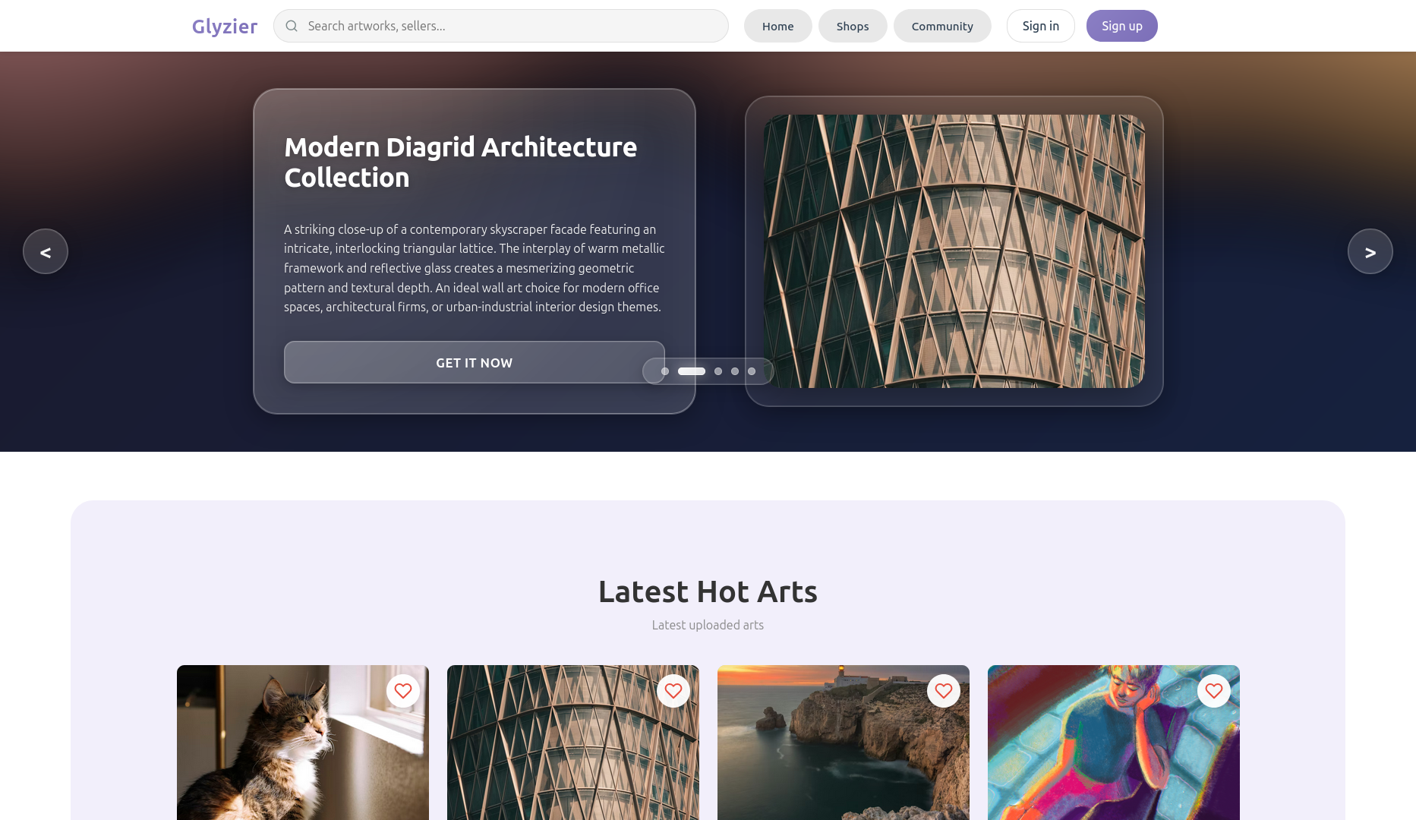The image size is (1416, 820).
Task: Like the diagrid architecture thumbnail heart
Action: tap(673, 691)
